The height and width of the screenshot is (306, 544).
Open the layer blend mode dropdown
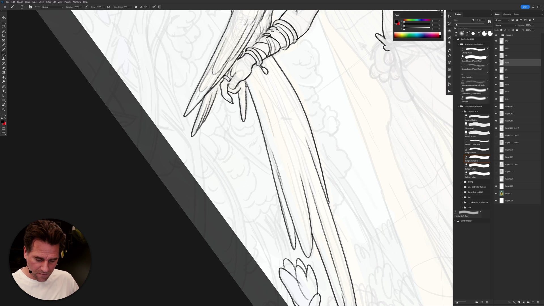coord(505,25)
